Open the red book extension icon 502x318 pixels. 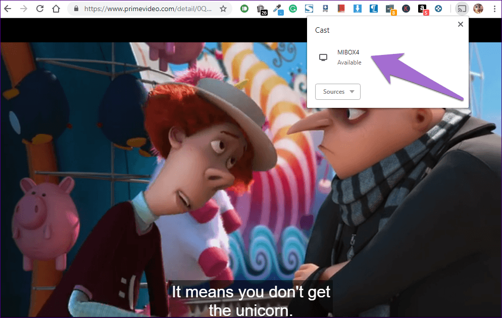341,9
